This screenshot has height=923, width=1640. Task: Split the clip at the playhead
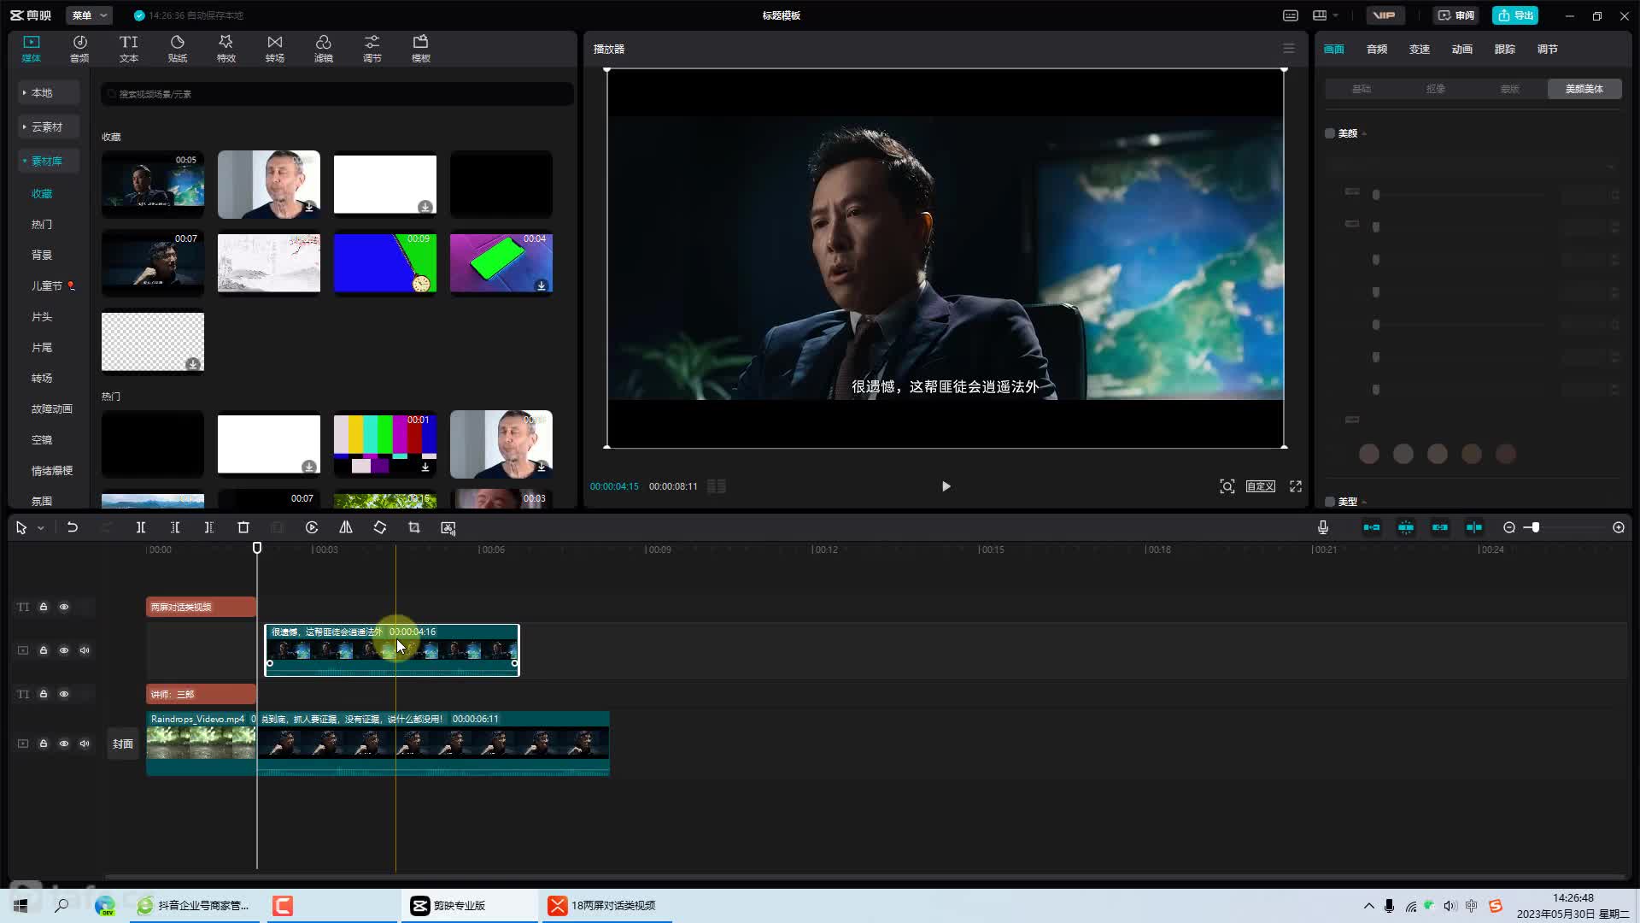(x=141, y=528)
